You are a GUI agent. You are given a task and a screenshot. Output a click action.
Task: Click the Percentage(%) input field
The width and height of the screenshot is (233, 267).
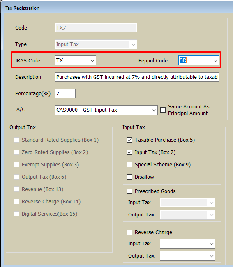pyautogui.click(x=65, y=93)
